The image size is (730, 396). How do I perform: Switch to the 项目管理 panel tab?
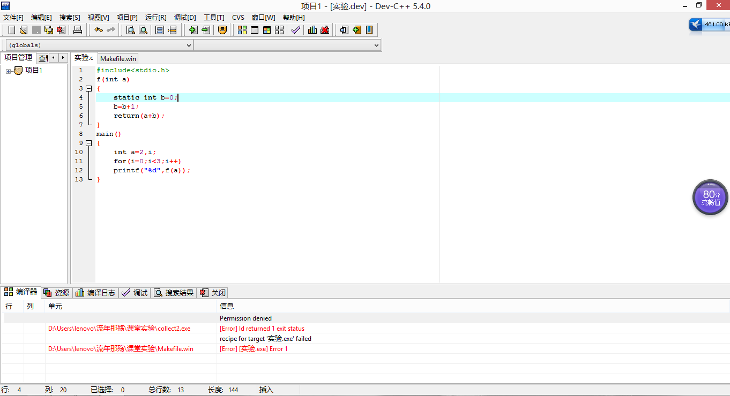click(18, 58)
